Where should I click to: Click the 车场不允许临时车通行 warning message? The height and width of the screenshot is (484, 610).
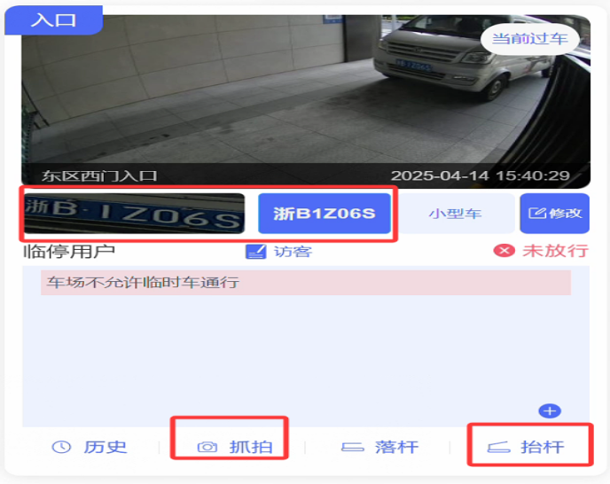pyautogui.click(x=306, y=283)
